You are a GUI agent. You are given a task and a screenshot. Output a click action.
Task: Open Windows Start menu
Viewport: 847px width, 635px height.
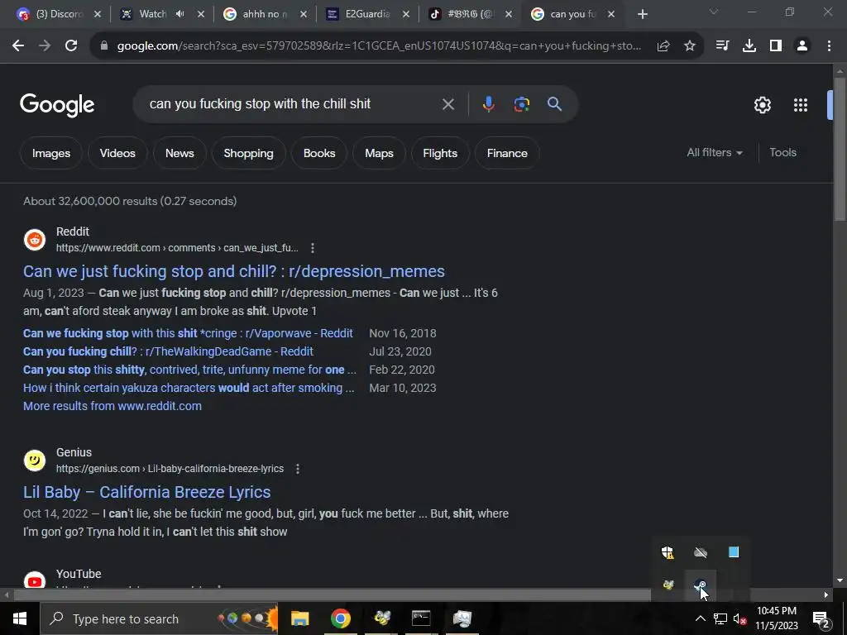coord(20,618)
